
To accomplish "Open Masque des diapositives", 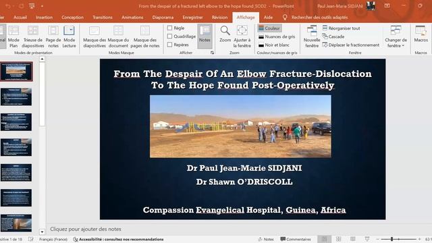I will click(94, 37).
